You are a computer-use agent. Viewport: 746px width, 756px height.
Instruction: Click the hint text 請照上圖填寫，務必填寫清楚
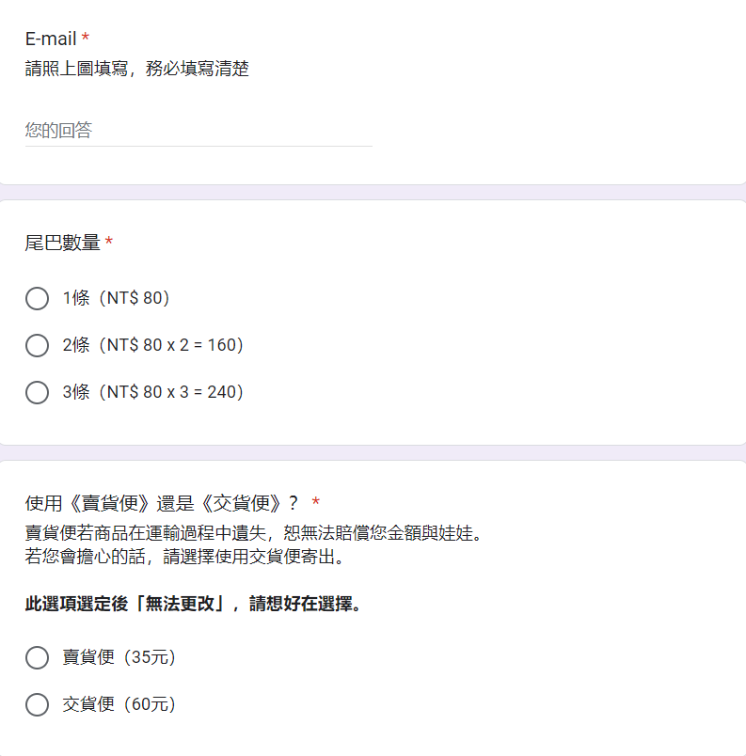[137, 69]
